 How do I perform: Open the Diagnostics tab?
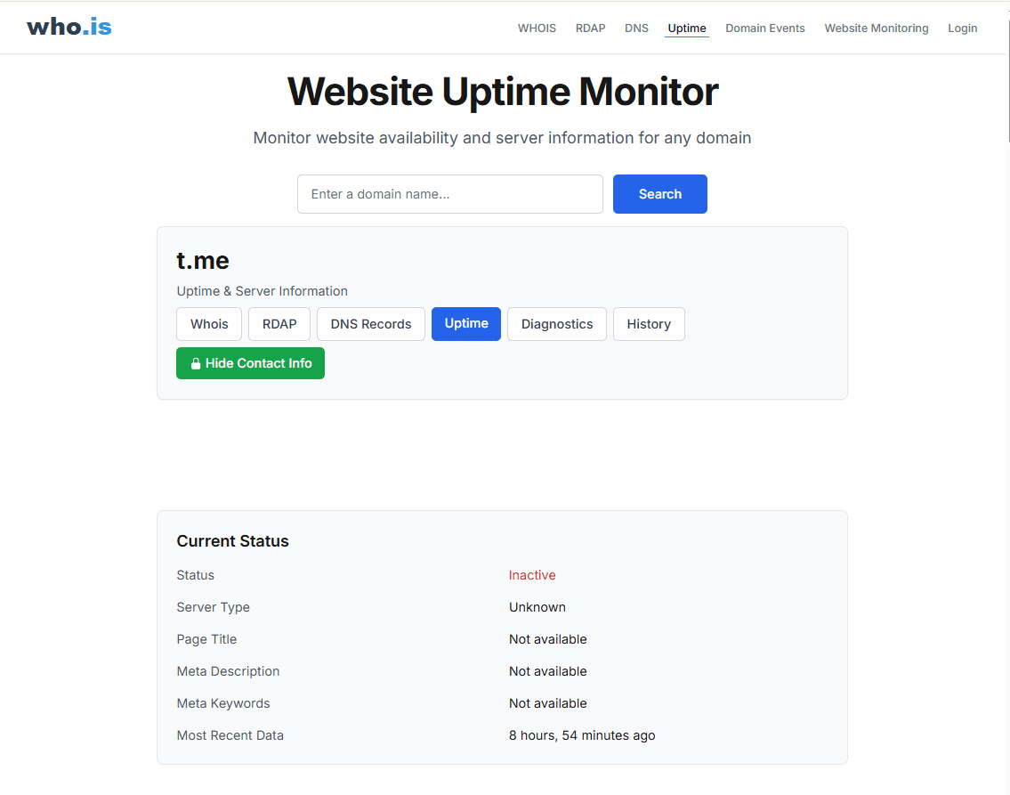[x=556, y=324]
